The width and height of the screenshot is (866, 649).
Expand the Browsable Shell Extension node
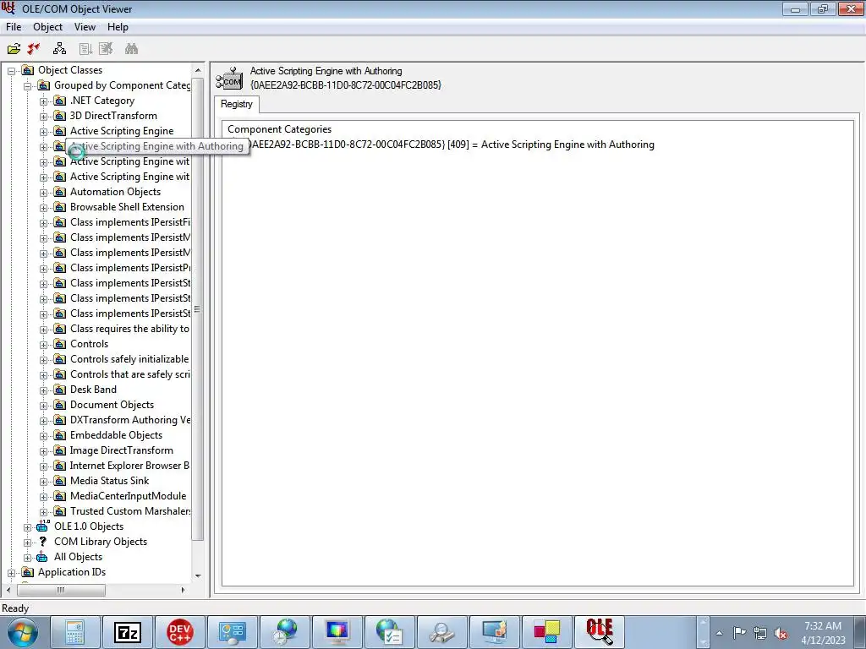click(44, 208)
